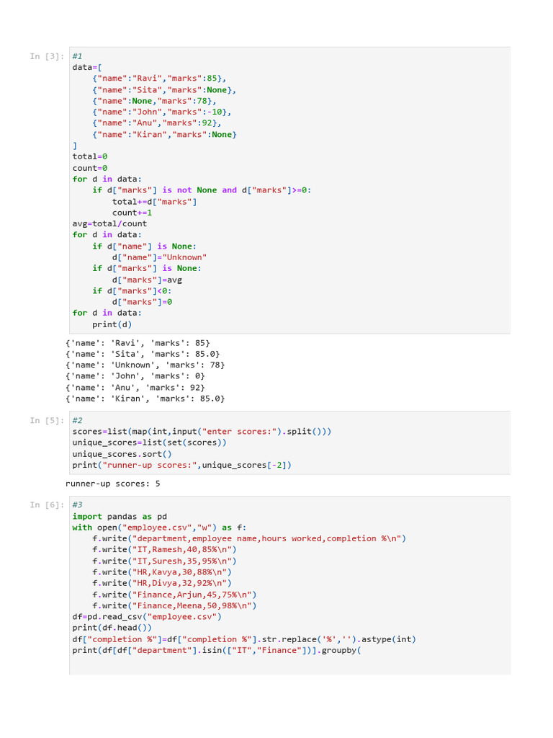Click the #2 comment line
Screen dimensions: 553x738
pos(77,421)
